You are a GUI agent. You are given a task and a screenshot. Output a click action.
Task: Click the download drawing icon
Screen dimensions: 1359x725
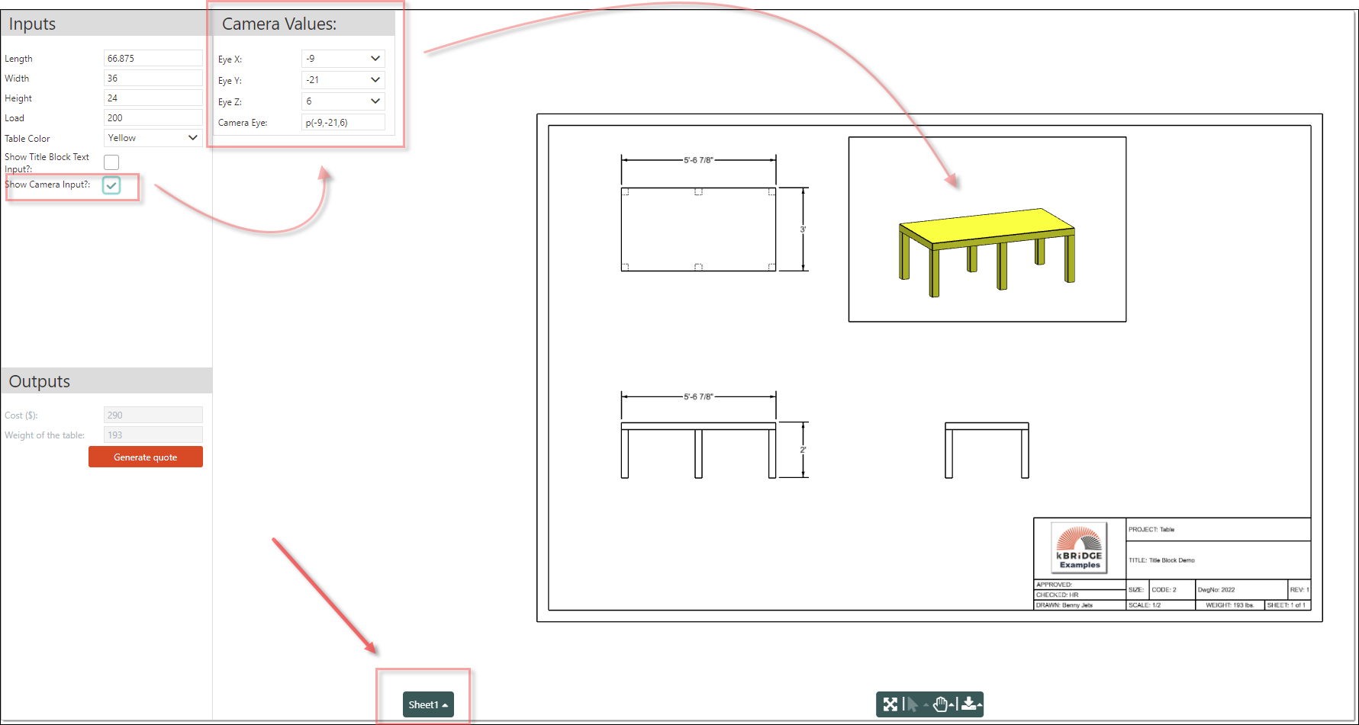click(968, 704)
